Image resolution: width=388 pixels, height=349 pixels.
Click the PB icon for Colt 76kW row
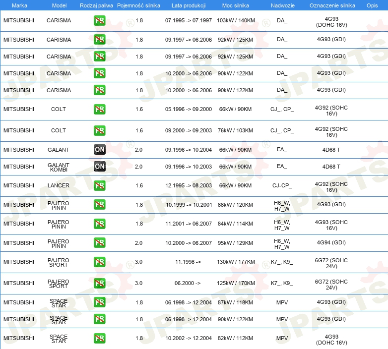(100, 131)
